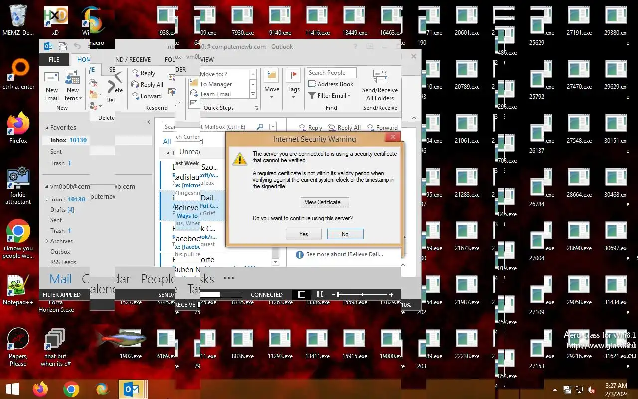This screenshot has width=638, height=399.
Task: Click Forward in the Respond ribbon group
Action: click(147, 96)
